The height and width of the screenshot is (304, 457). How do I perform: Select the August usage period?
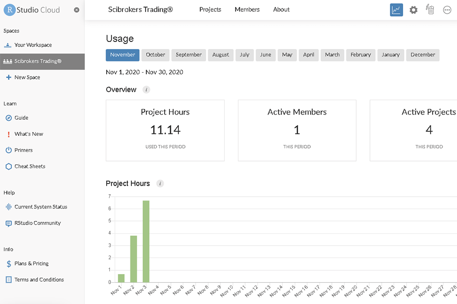220,55
